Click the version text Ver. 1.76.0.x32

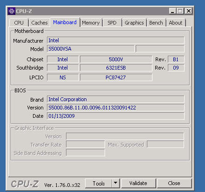(x=62, y=185)
